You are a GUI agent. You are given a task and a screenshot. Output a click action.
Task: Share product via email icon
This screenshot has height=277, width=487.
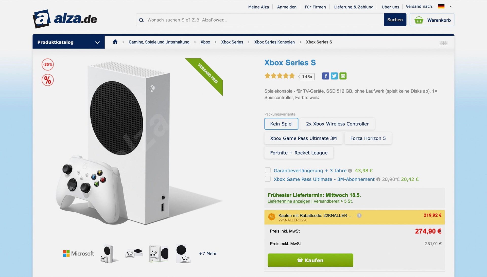pyautogui.click(x=343, y=76)
